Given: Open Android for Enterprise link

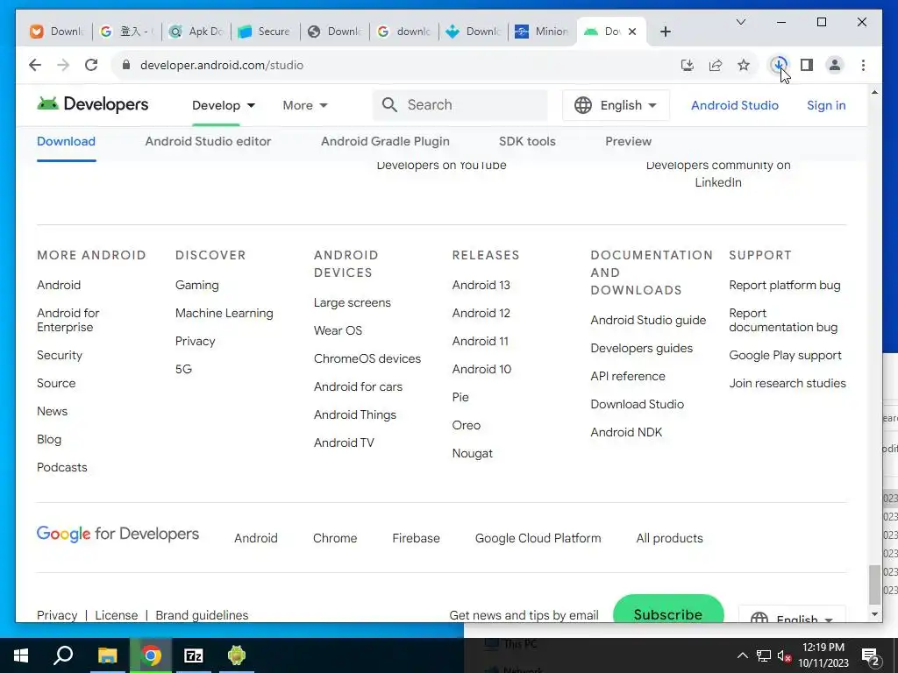Looking at the screenshot, I should pos(68,320).
